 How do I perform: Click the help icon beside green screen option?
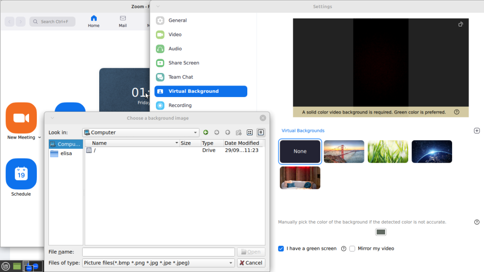pos(344,249)
